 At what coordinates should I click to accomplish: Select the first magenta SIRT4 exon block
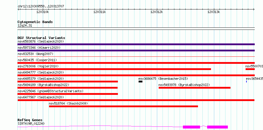(191, 127)
